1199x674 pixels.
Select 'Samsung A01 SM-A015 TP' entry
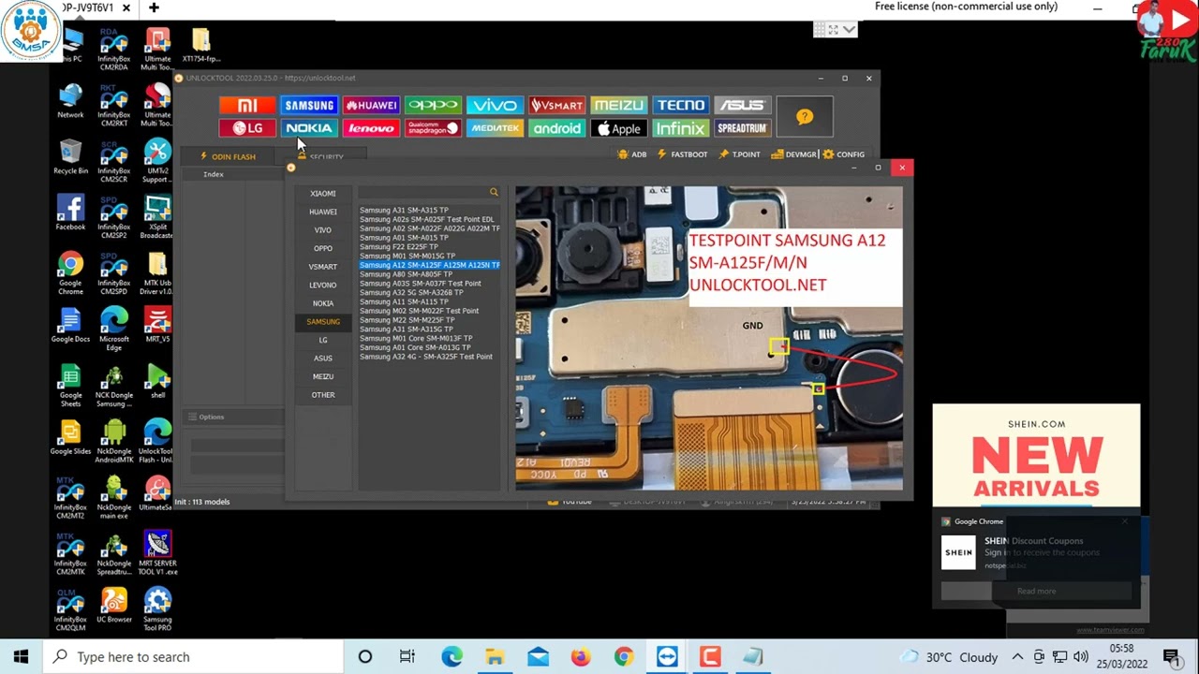(x=404, y=238)
